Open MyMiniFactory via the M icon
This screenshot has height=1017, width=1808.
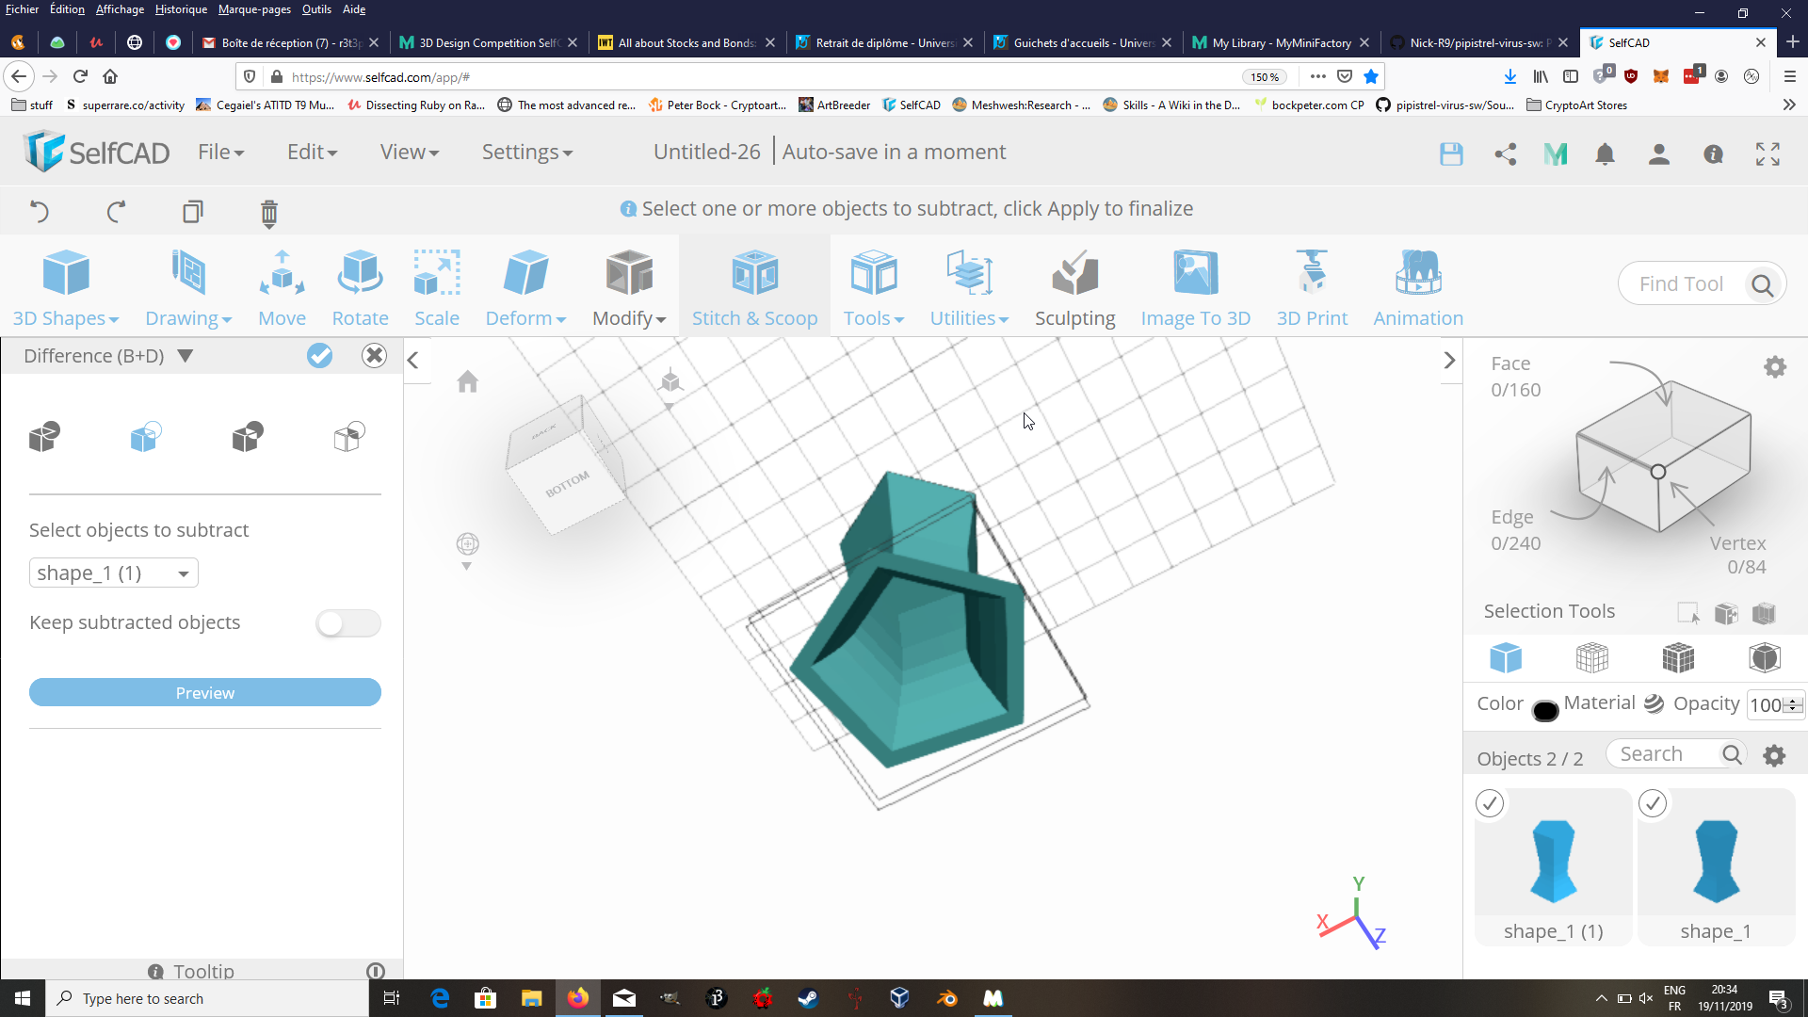tap(1556, 153)
